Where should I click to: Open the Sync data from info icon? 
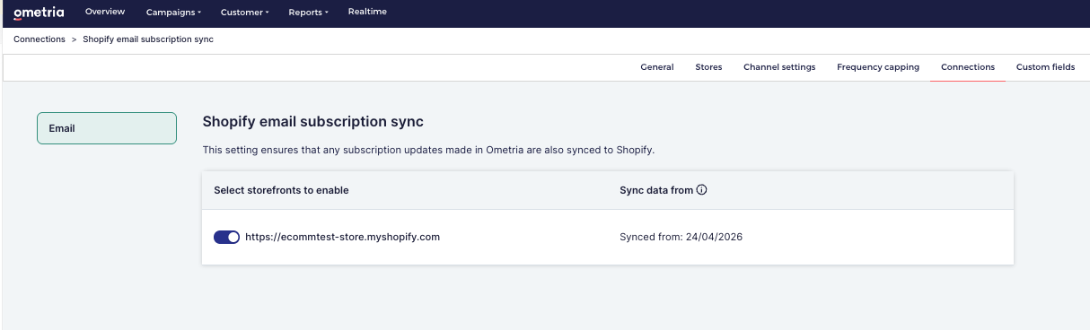[x=702, y=190]
